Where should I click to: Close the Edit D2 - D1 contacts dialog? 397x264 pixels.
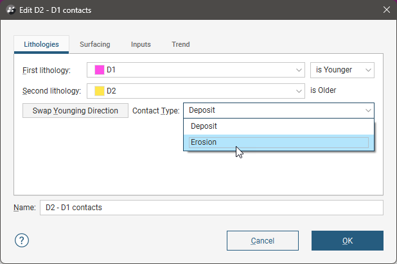click(x=386, y=10)
